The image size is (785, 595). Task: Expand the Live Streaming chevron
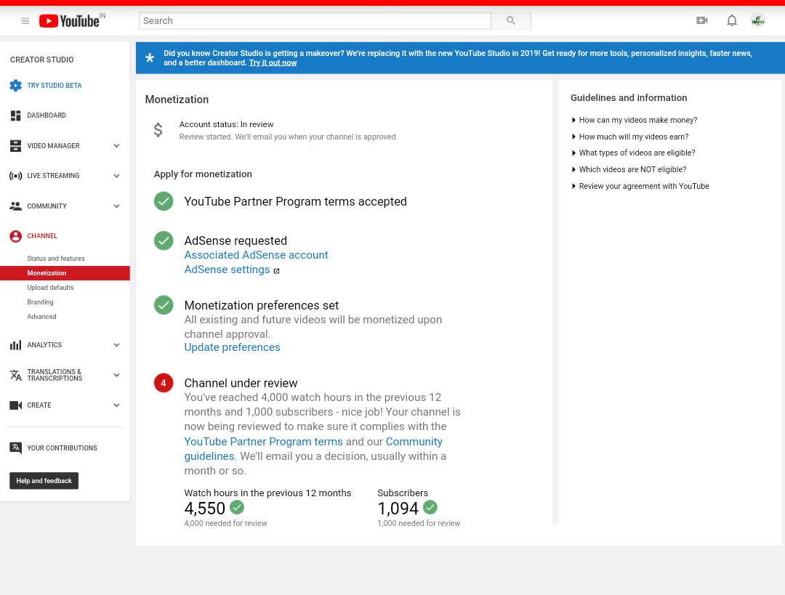tap(116, 176)
